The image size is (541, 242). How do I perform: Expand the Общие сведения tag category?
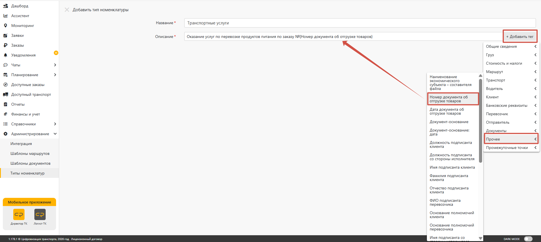(511, 46)
